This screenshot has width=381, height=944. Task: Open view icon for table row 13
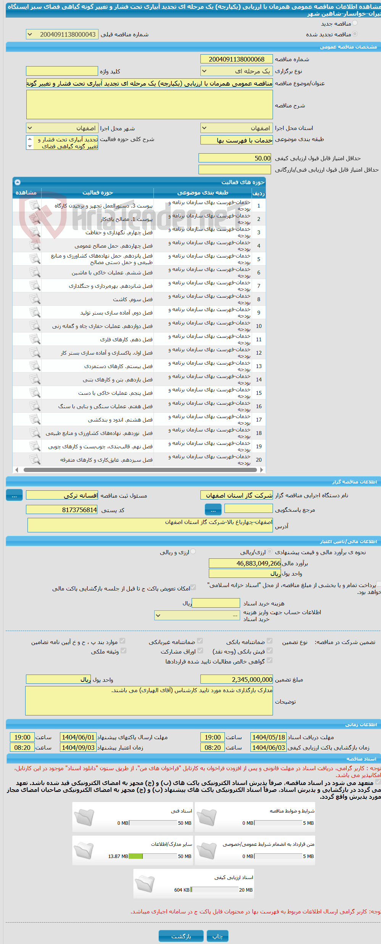[35, 366]
